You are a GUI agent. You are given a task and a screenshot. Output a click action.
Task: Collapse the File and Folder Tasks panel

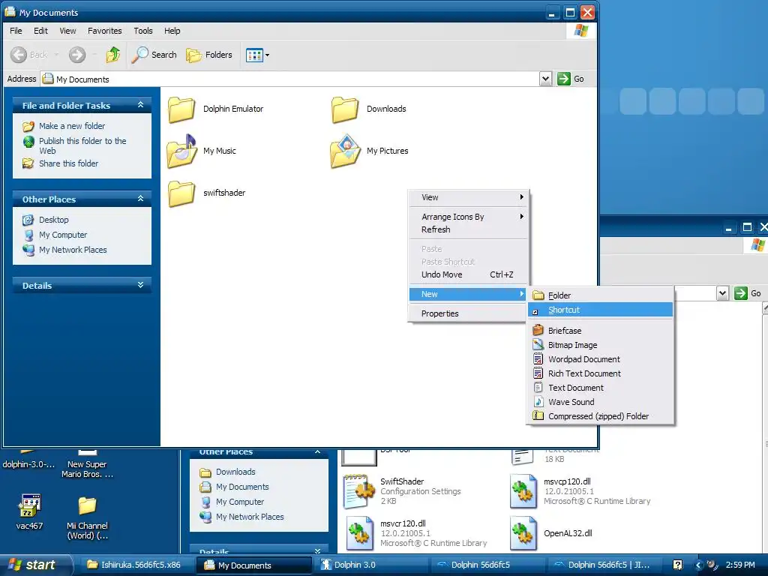140,105
